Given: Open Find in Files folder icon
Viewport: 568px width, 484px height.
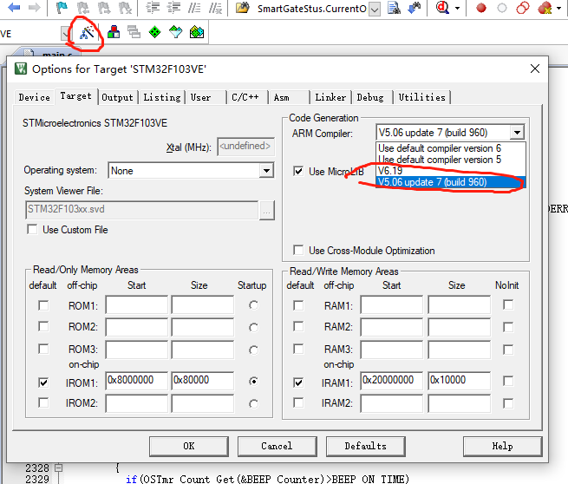Looking at the screenshot, I should 243,8.
